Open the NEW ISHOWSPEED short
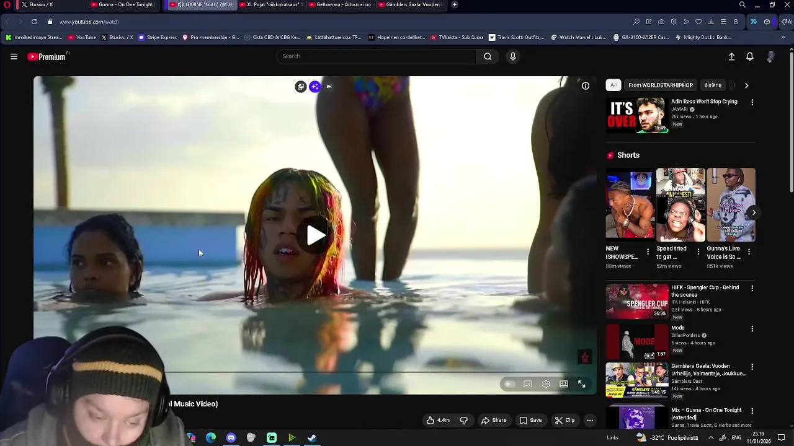The image size is (794, 446). [x=630, y=204]
